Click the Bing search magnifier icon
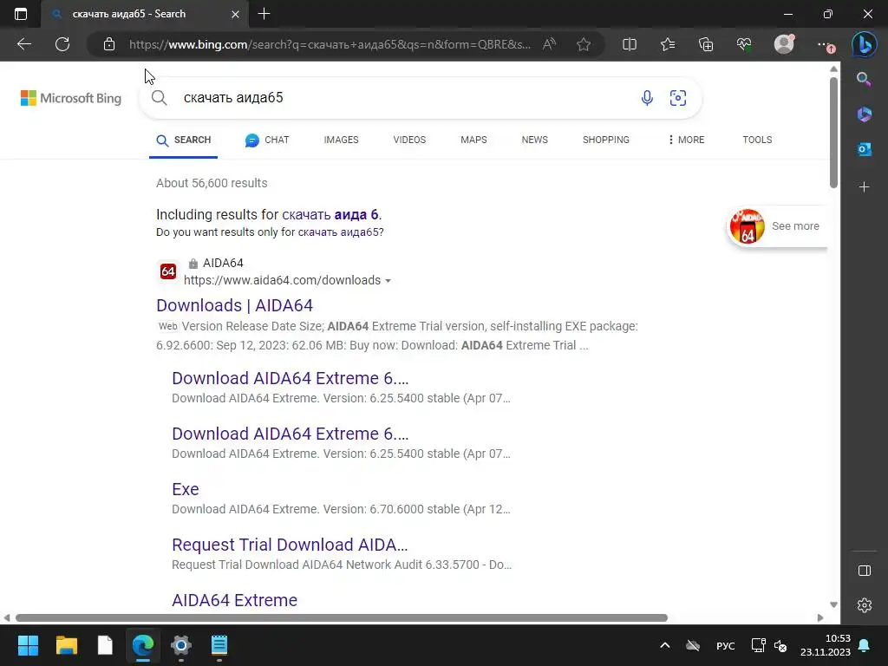This screenshot has width=888, height=666. (160, 98)
